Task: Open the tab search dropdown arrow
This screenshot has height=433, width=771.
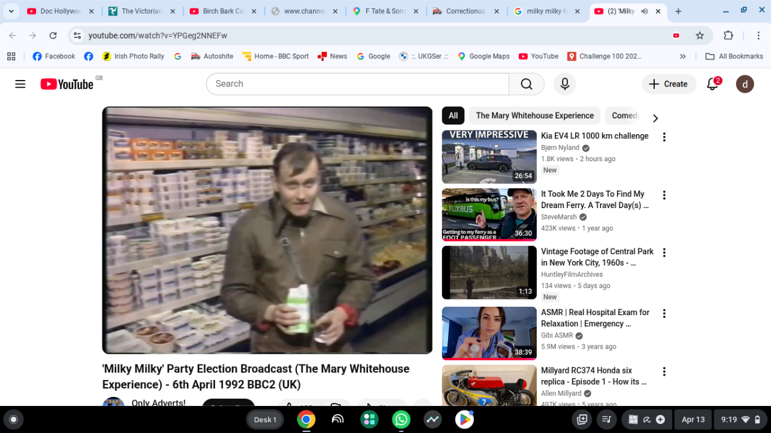Action: (x=11, y=11)
